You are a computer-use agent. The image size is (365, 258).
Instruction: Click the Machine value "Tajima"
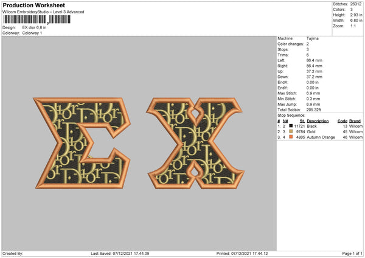313,38
